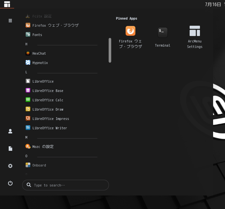Screen dimensions: 225x209
Task: Open system settings gear in sidebar
Action: 10,166
